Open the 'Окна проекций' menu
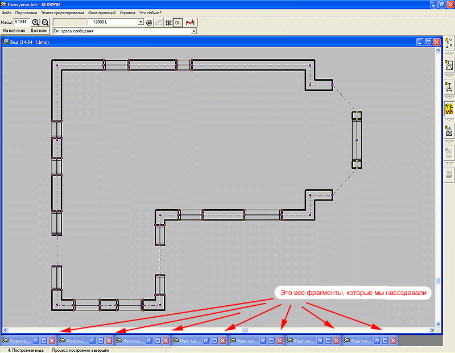The height and width of the screenshot is (353, 455). pos(102,13)
